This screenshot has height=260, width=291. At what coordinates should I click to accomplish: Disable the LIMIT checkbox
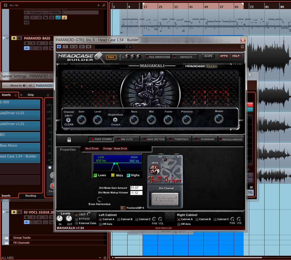point(76,215)
